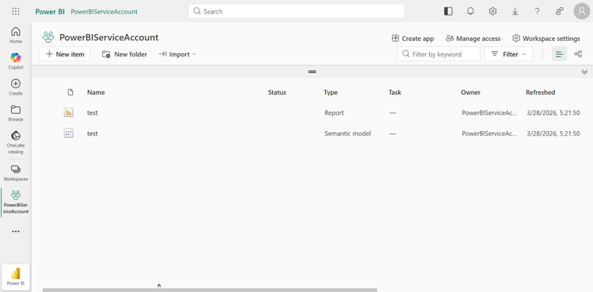Expand the collapsed pane double chevron
The width and height of the screenshot is (593, 292).
pyautogui.click(x=584, y=72)
